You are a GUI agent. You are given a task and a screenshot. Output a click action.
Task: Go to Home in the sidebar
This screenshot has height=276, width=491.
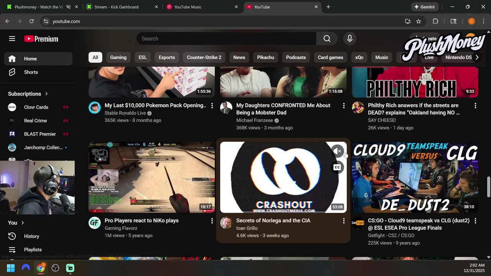[38, 59]
